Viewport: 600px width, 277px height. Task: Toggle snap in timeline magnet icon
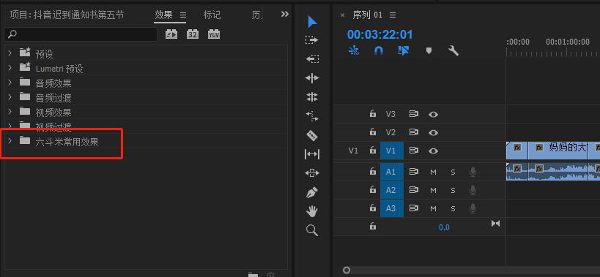[x=379, y=50]
